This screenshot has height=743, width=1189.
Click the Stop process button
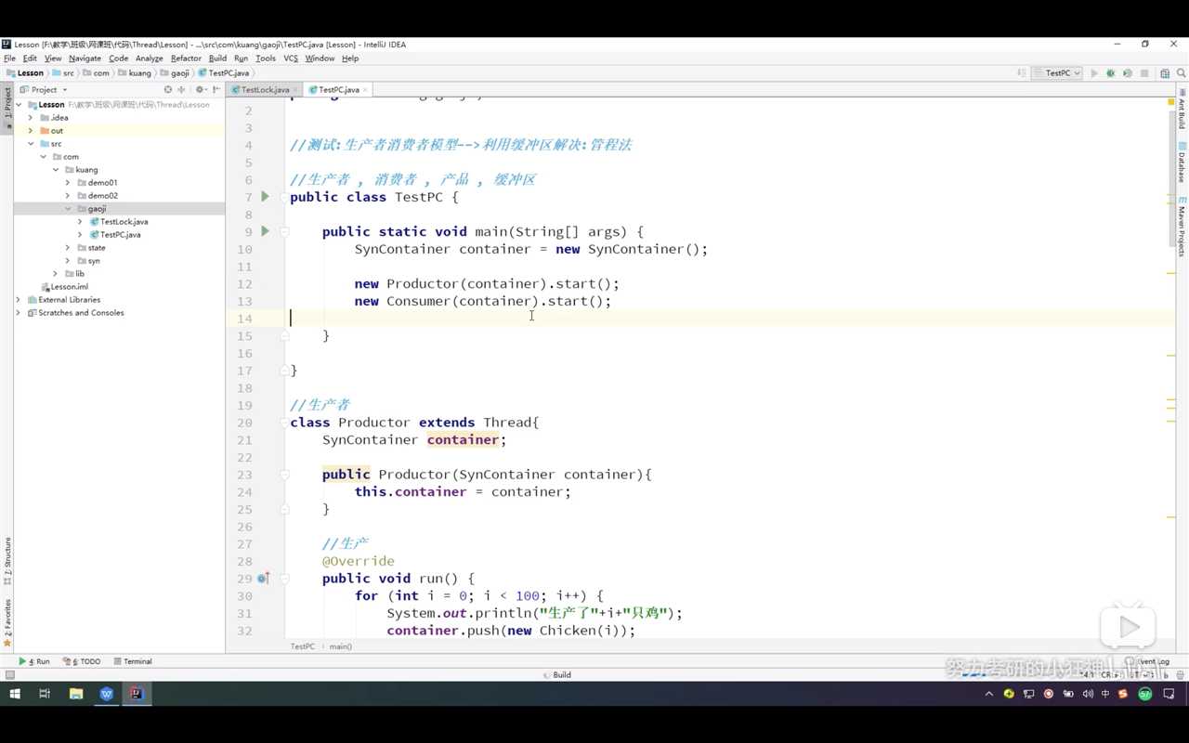pos(1144,73)
